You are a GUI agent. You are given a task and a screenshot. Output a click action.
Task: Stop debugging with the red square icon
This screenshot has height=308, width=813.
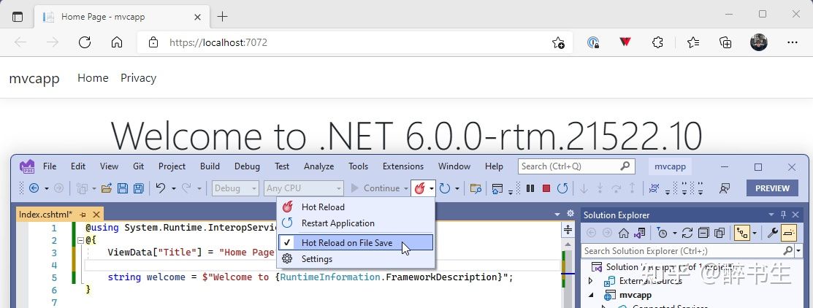(x=546, y=188)
